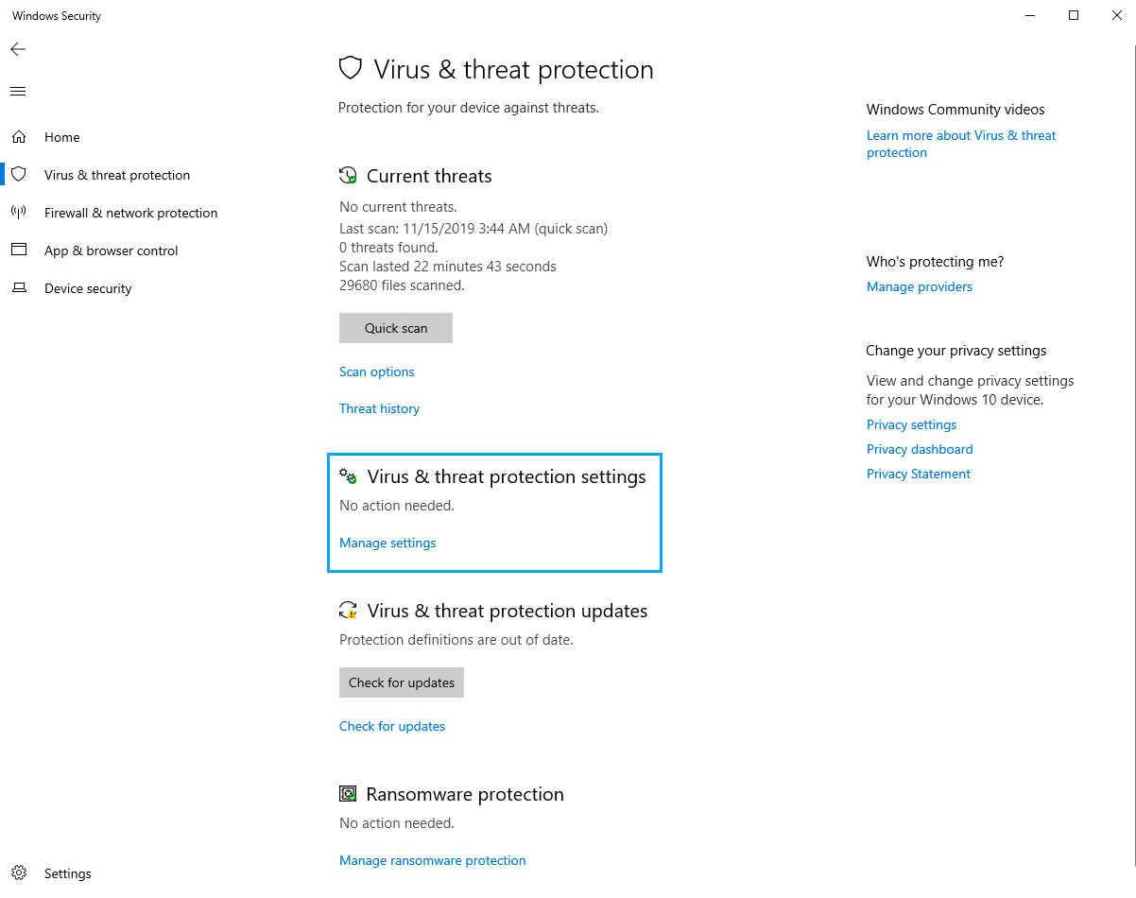
Task: Click the gray Check for updates button
Action: 402,682
